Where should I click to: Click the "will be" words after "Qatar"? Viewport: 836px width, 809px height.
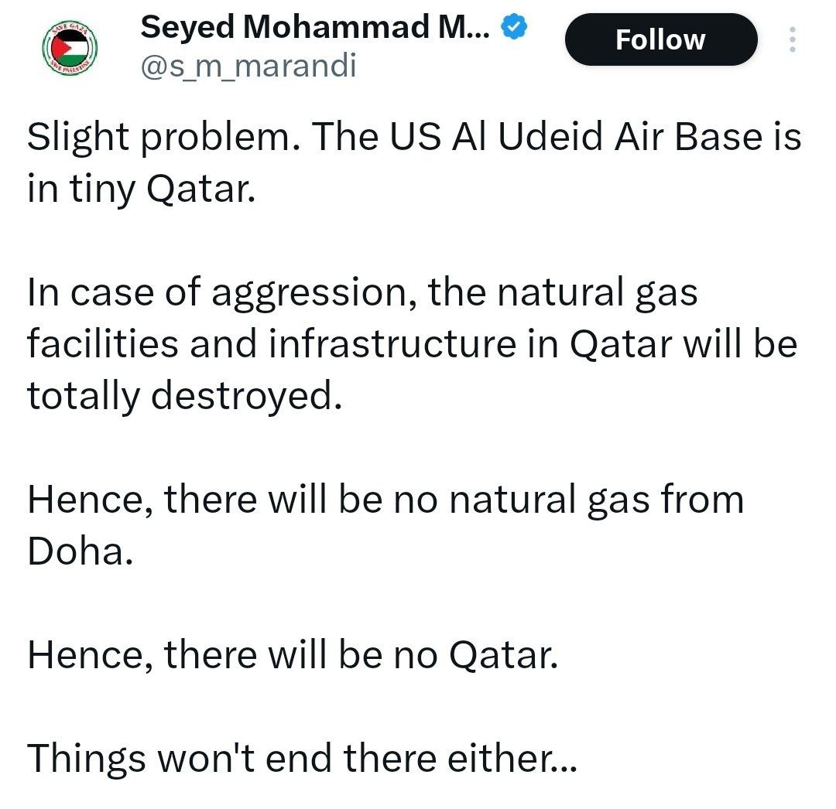[x=739, y=345]
